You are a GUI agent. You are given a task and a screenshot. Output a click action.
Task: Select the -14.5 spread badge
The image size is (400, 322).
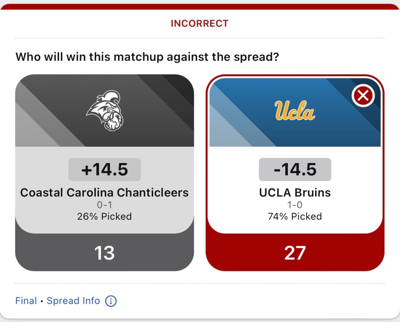coord(295,169)
